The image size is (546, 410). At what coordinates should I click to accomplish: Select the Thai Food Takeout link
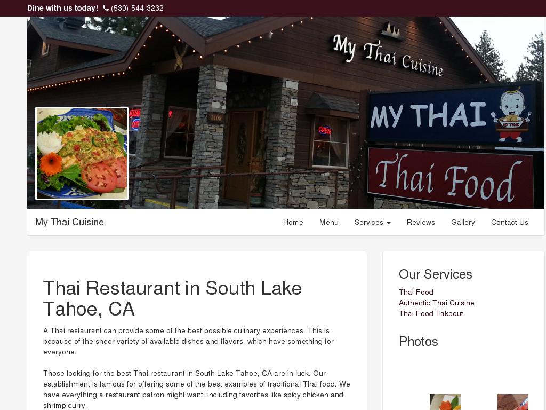pos(431,314)
